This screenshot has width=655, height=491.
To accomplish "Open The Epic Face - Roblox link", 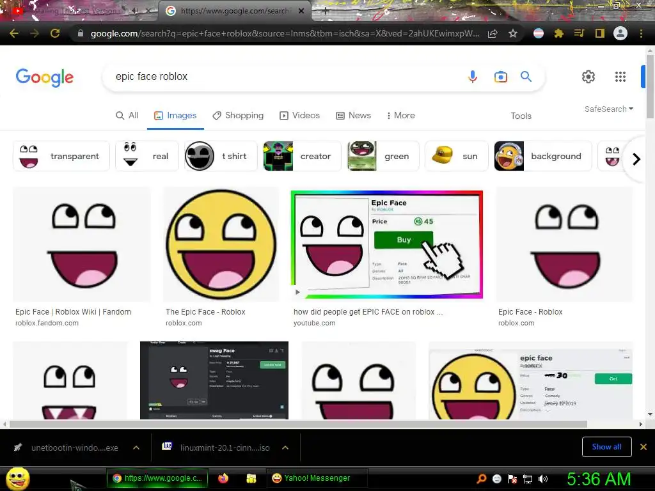I will tap(205, 312).
